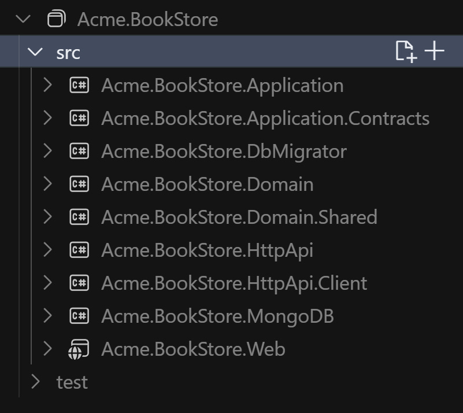Select Acme.BookStore.MongoDB project name

[x=217, y=317]
